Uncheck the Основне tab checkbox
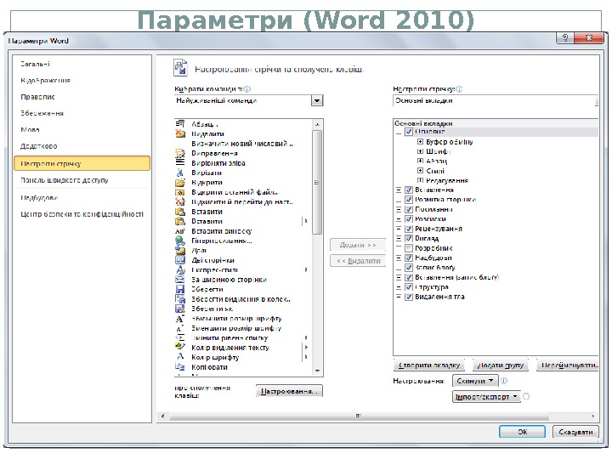The image size is (612, 459). [409, 132]
